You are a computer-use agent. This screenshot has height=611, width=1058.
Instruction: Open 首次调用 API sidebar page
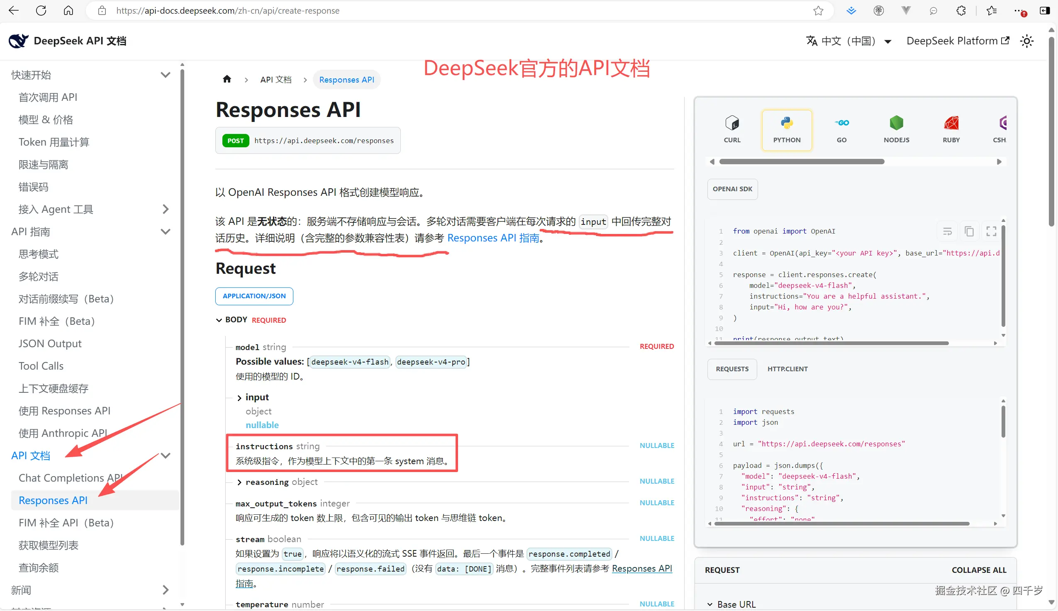pos(48,97)
